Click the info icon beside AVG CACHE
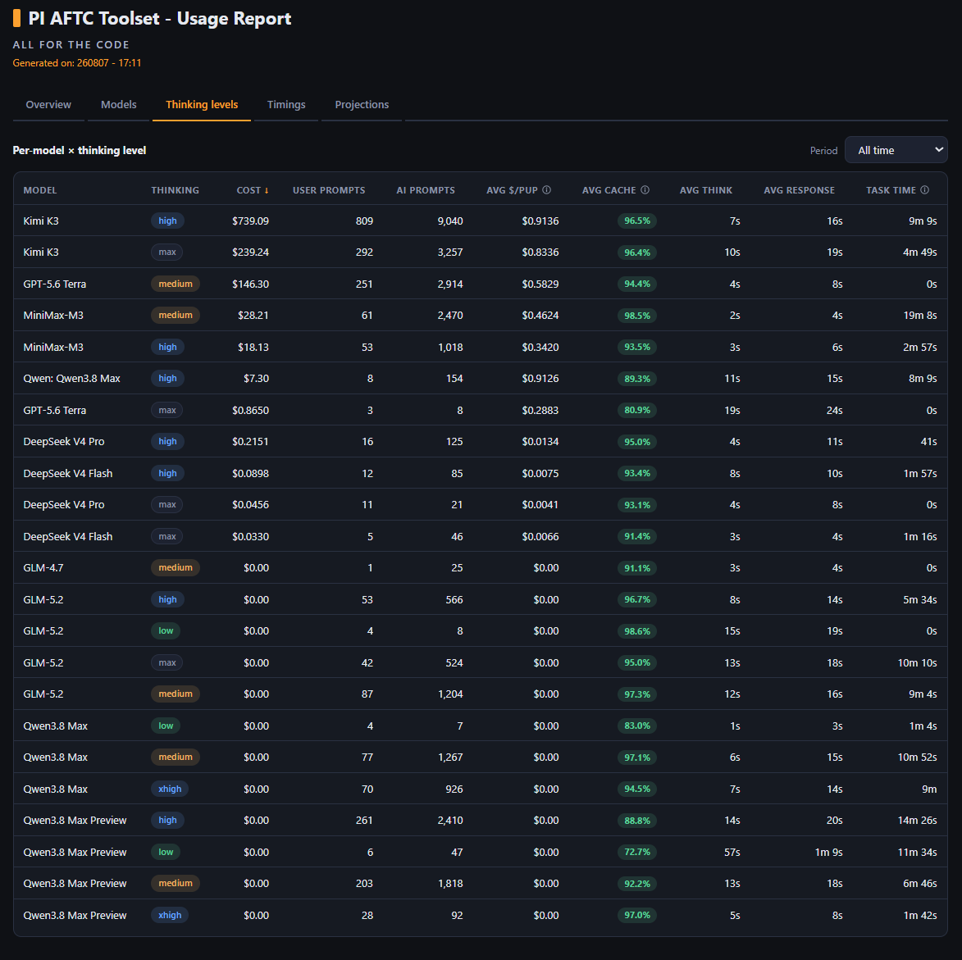The image size is (962, 960). click(645, 190)
